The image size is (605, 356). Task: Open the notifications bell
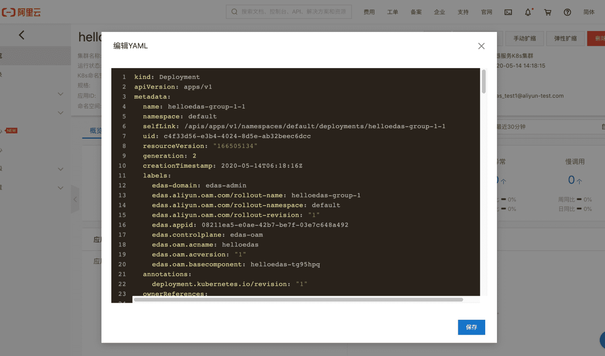pos(528,12)
